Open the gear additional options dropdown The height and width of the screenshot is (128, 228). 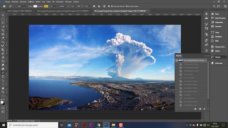pyautogui.click(x=109, y=6)
